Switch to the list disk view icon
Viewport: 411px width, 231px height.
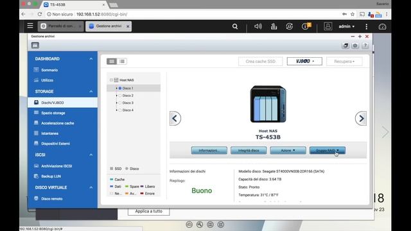tap(122, 62)
